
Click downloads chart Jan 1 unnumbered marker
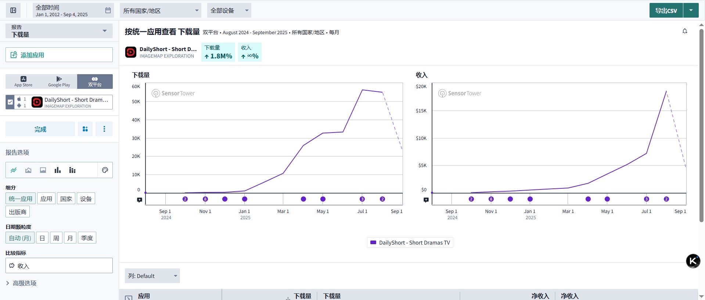245,199
